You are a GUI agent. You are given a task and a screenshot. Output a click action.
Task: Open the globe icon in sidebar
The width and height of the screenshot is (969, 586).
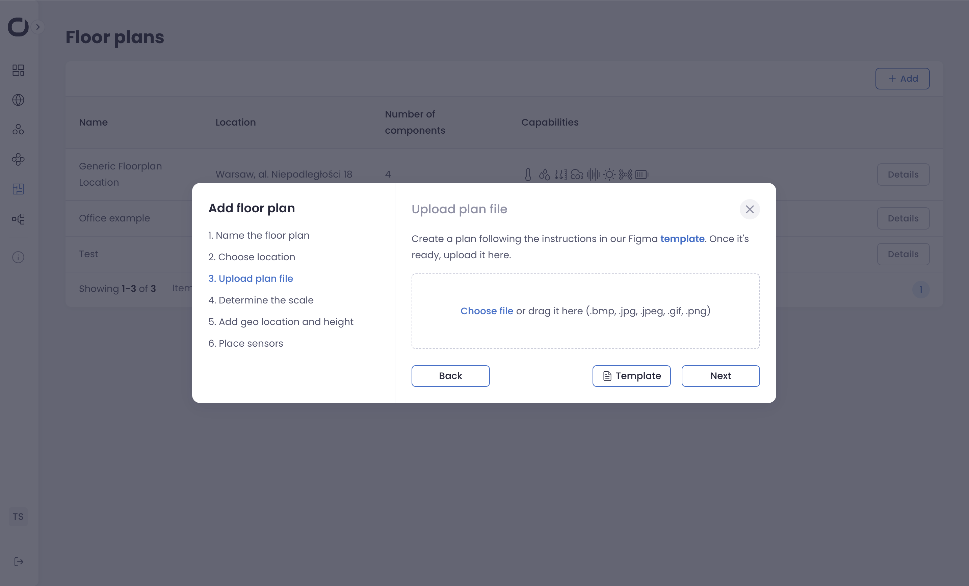point(18,100)
